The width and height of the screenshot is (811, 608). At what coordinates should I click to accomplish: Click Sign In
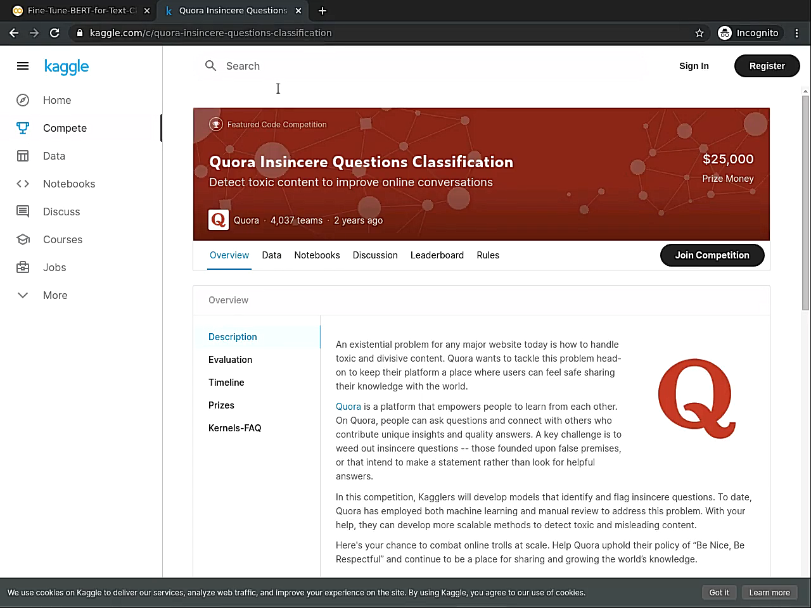coord(694,66)
